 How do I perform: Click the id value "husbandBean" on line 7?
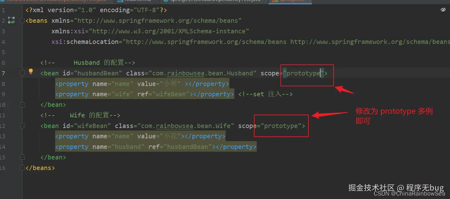[98, 73]
